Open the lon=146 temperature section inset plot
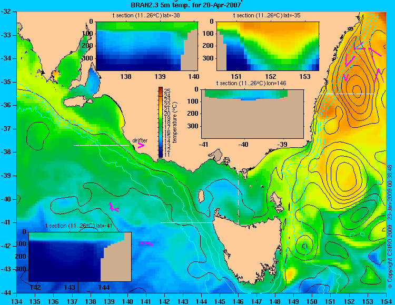 (252, 114)
